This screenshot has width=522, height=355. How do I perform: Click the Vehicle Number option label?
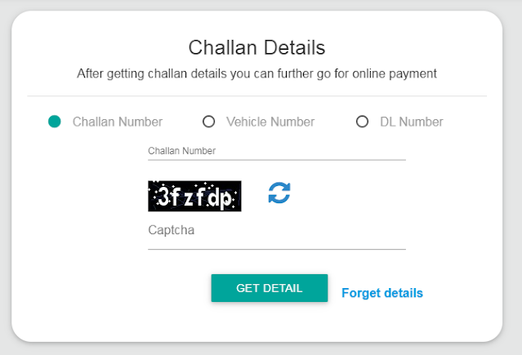(270, 122)
